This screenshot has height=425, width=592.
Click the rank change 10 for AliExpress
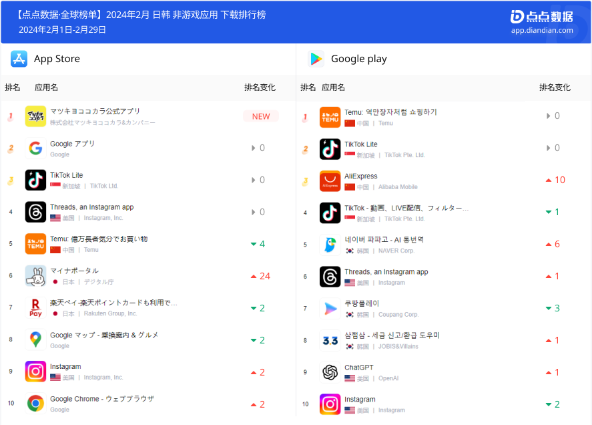pyautogui.click(x=555, y=180)
